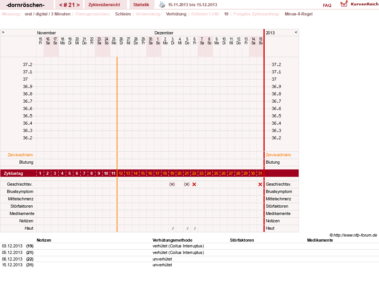Screen dimensions: 379x286
Task: Open the KurvenReich logo icon
Action: pyautogui.click(x=344, y=4)
